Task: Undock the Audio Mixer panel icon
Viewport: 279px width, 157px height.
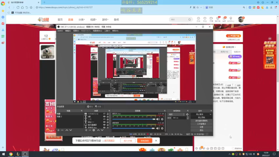Action: point(165,111)
